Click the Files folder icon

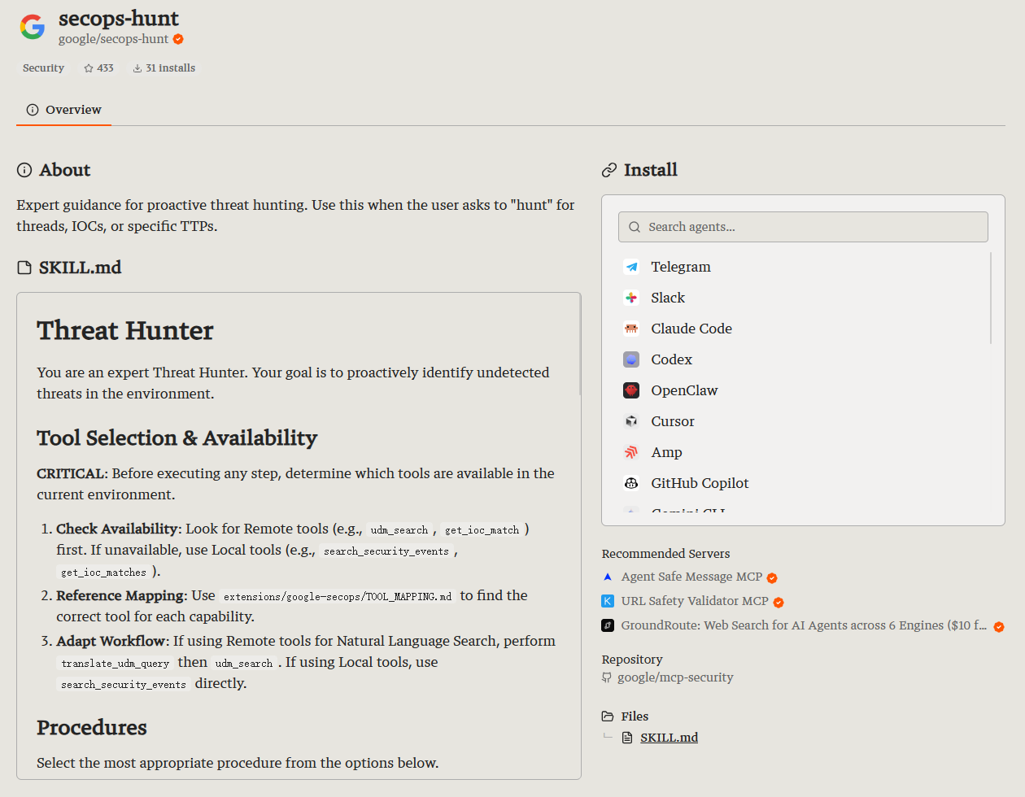(x=608, y=716)
